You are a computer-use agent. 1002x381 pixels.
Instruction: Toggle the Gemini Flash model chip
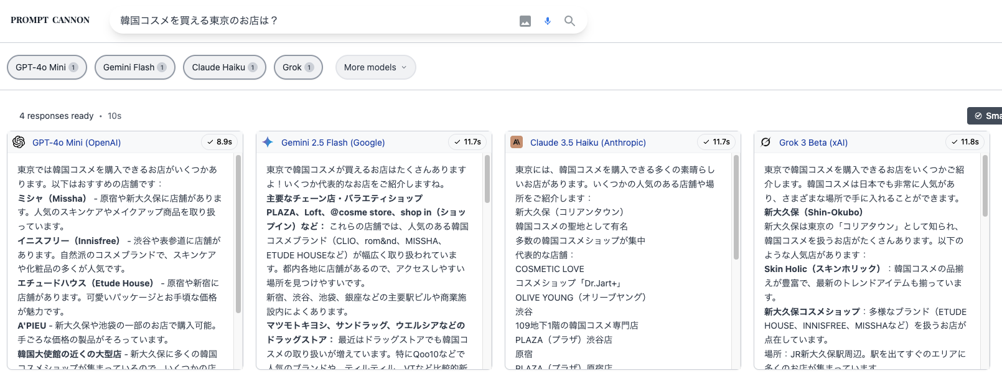click(x=135, y=67)
